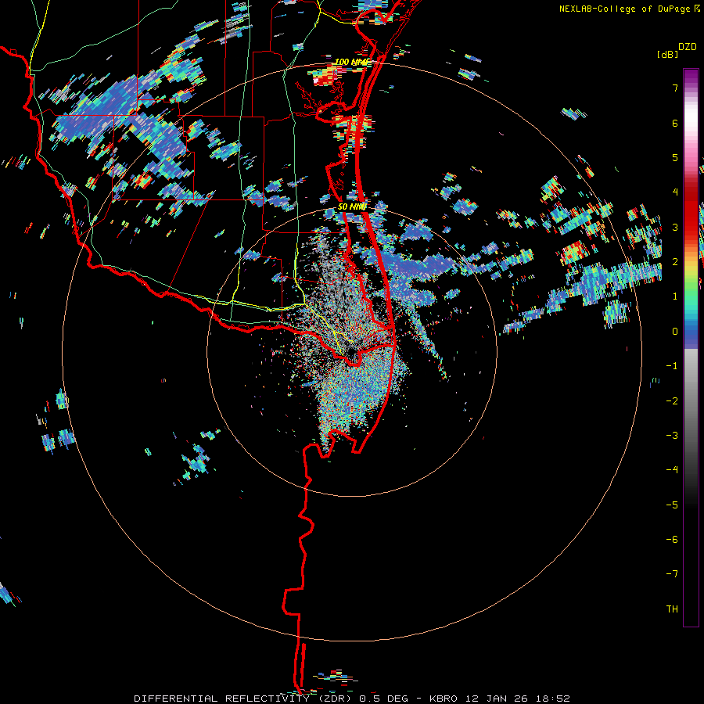
Task: Click the "50 NMI" range ring label
Action: (x=352, y=207)
